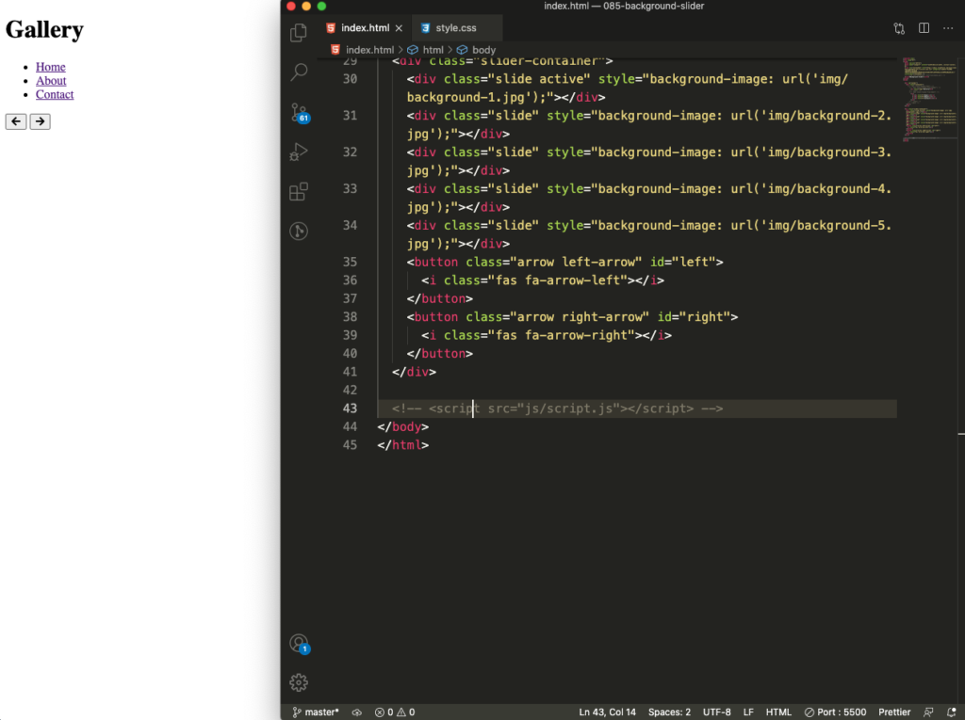The width and height of the screenshot is (965, 720).
Task: Click the Prettier status bar item
Action: click(894, 712)
